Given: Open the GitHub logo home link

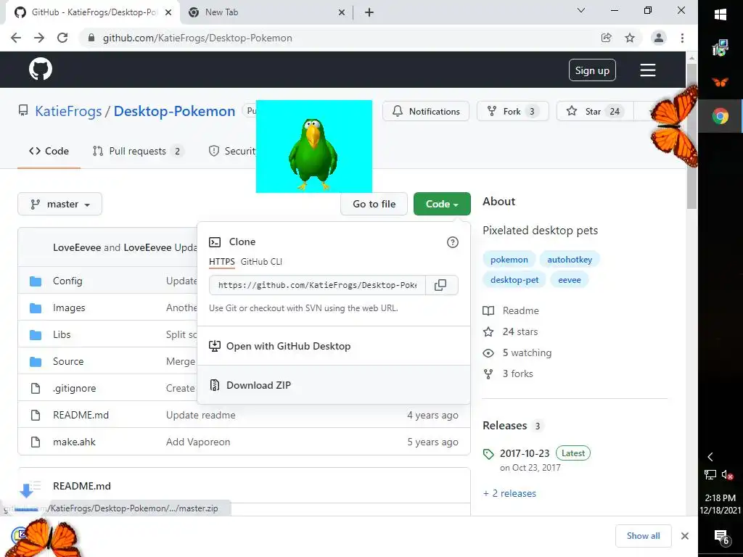Looking at the screenshot, I should (41, 70).
